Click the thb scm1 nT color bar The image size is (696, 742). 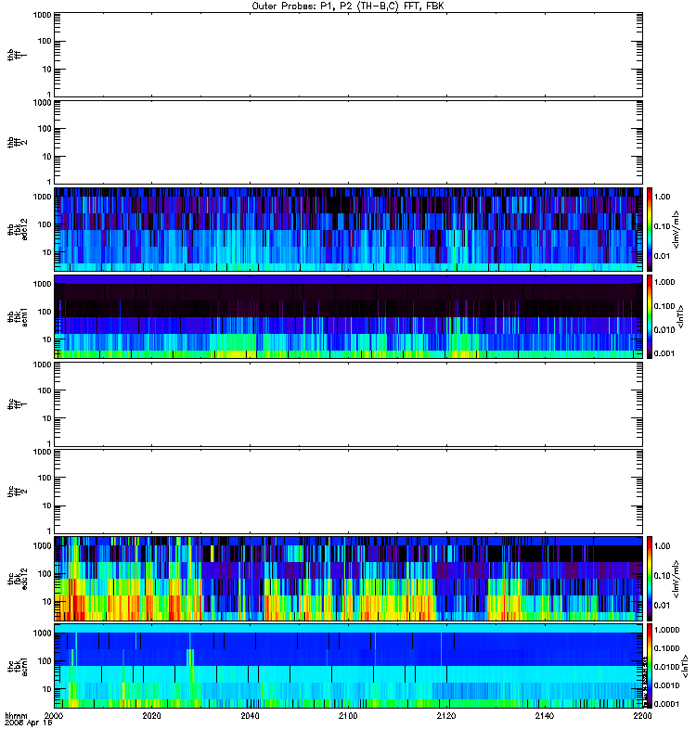[650, 316]
